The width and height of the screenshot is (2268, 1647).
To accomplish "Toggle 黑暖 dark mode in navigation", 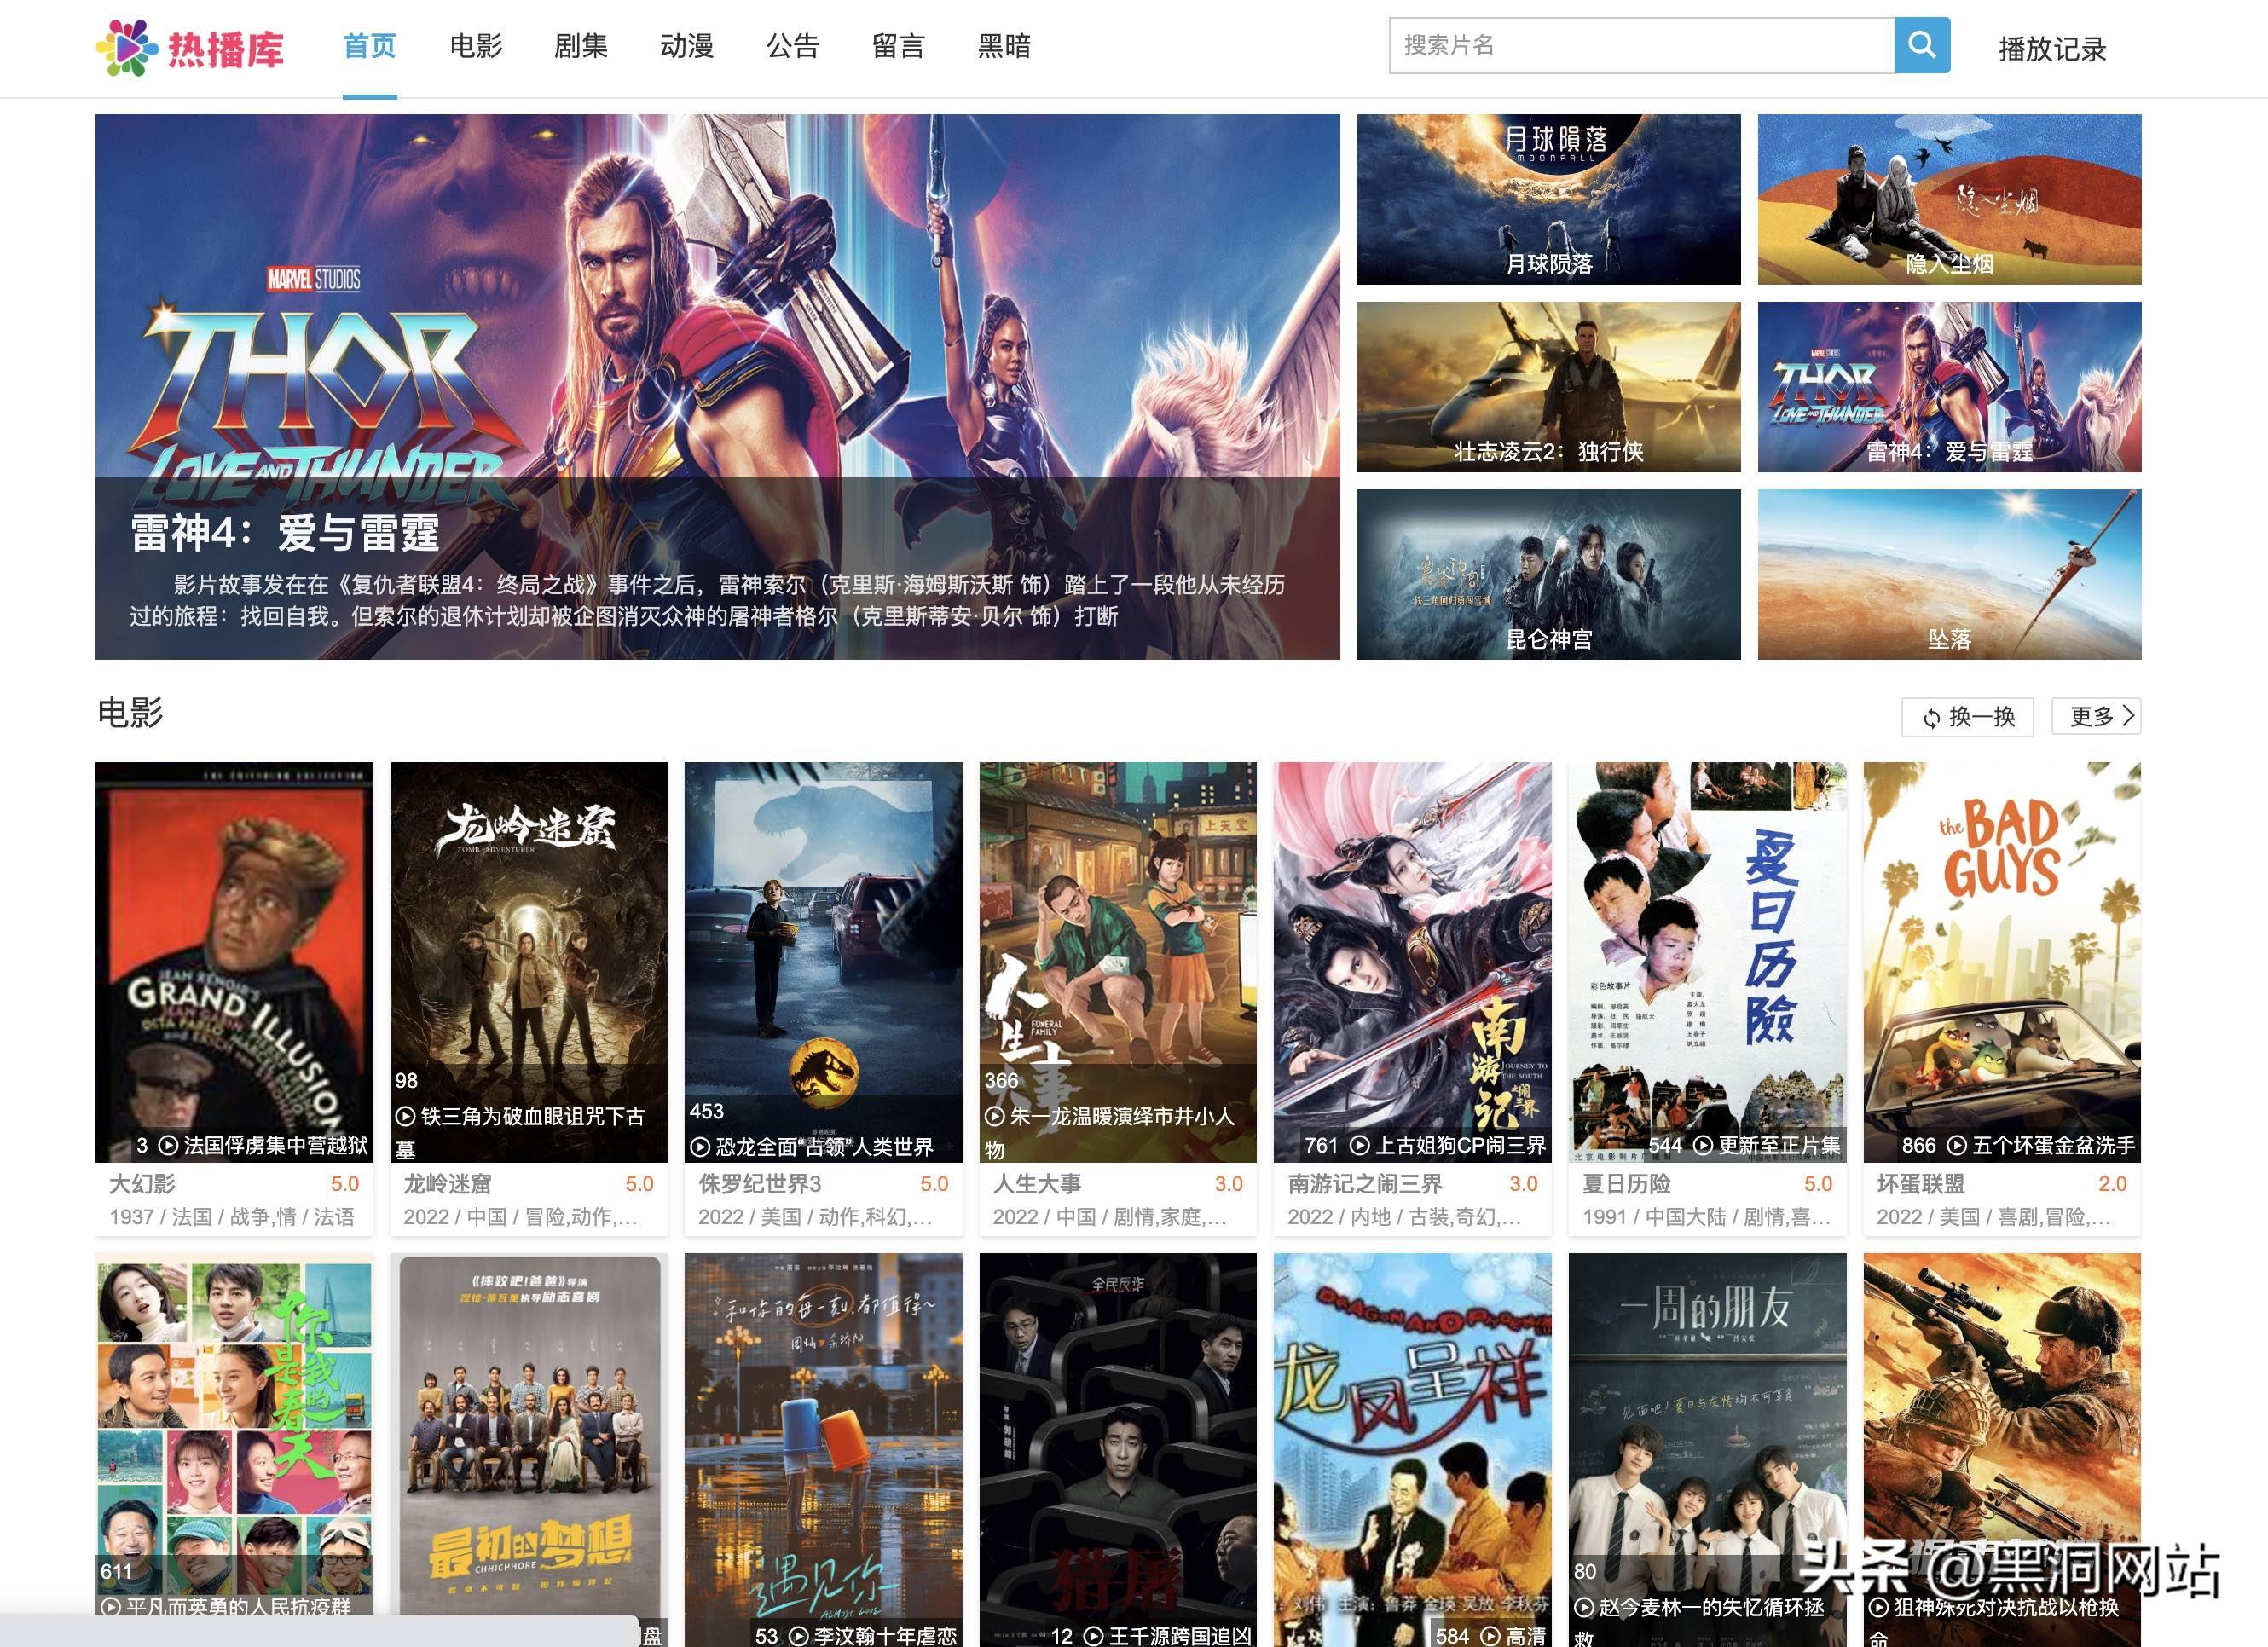I will (1004, 46).
